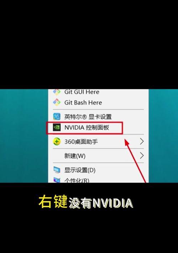Click the icon beside 个性化(R)
This screenshot has width=178, height=253.
[57, 180]
